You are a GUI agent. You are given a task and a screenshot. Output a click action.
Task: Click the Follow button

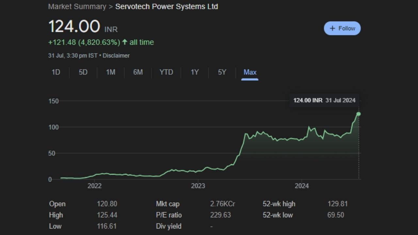342,28
